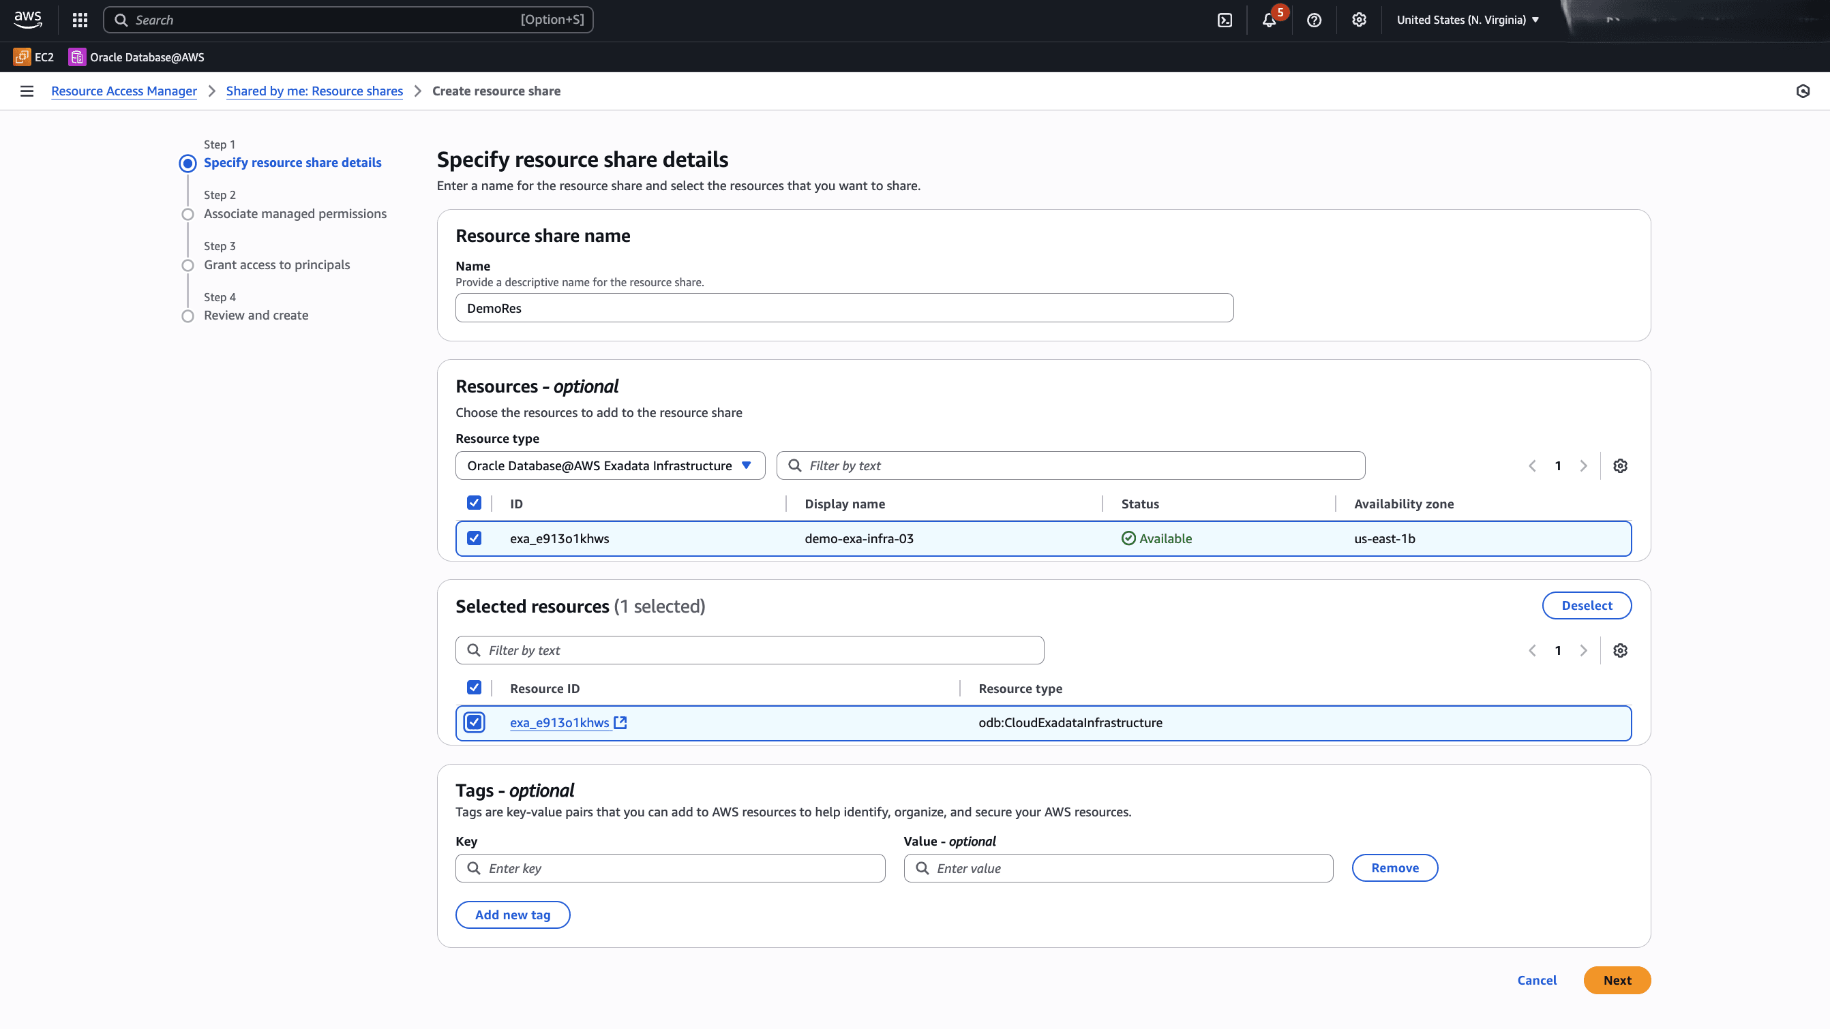Open exa_e913o1khws in new tab
1830x1029 pixels.
click(620, 722)
